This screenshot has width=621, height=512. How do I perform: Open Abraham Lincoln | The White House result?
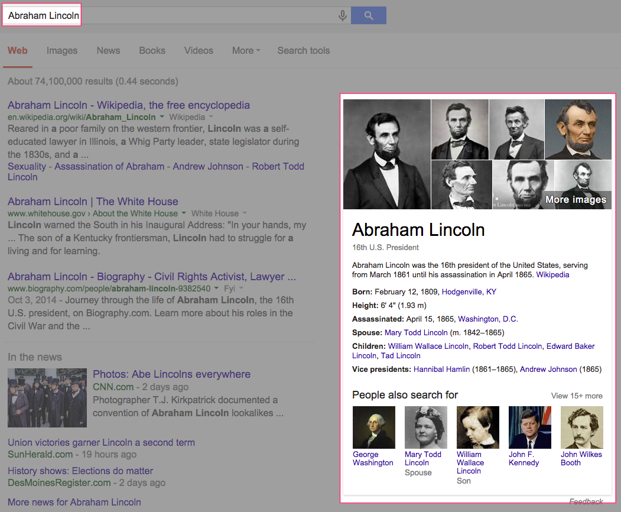click(x=93, y=202)
